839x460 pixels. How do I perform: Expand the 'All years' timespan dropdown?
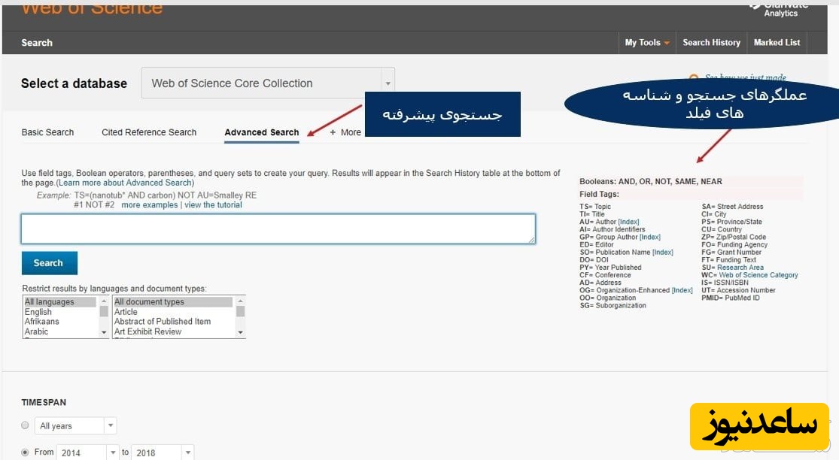pyautogui.click(x=110, y=425)
